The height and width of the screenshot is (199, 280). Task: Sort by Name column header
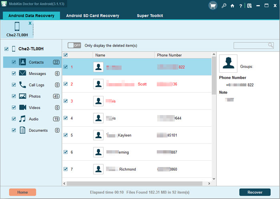point(124,55)
